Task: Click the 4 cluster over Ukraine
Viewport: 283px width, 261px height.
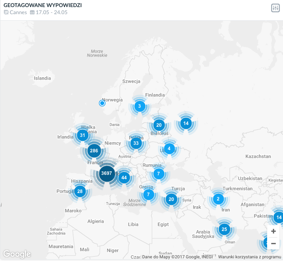Action: coord(169,148)
